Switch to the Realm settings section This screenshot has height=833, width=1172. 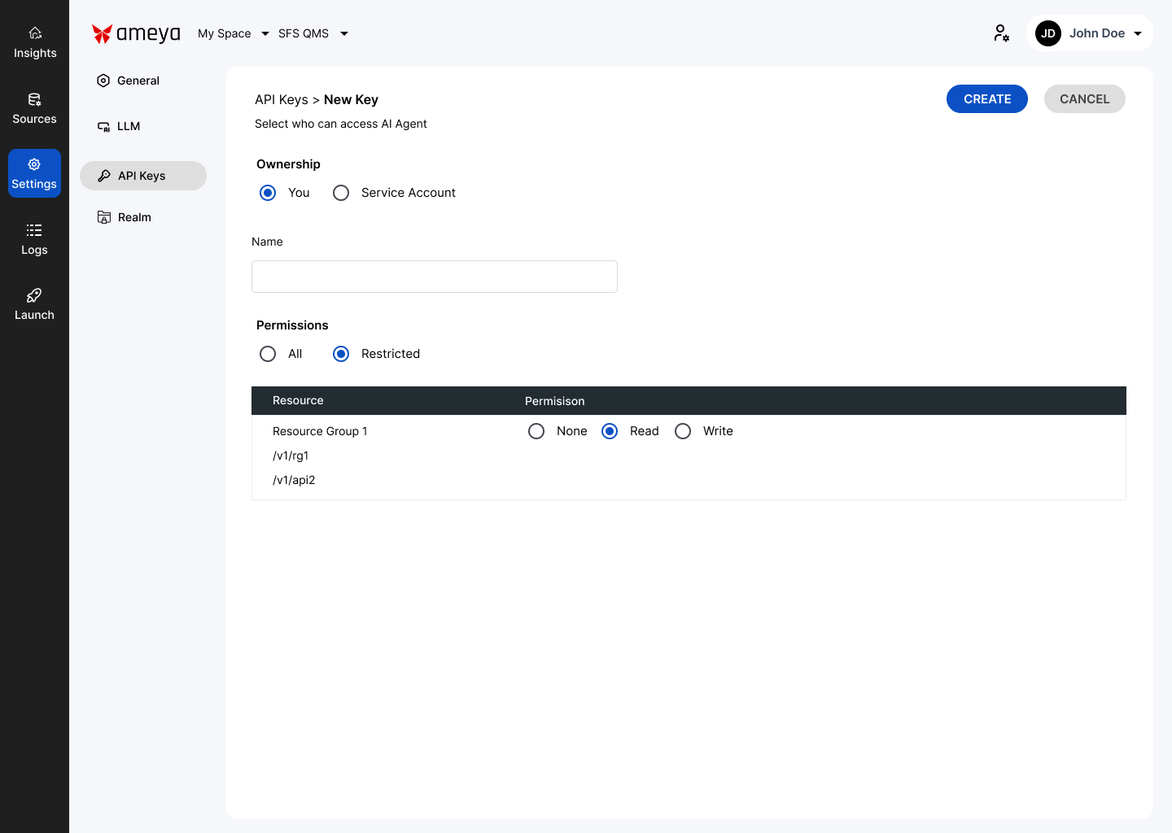click(x=134, y=217)
